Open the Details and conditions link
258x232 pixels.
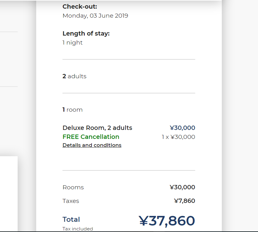(92, 145)
